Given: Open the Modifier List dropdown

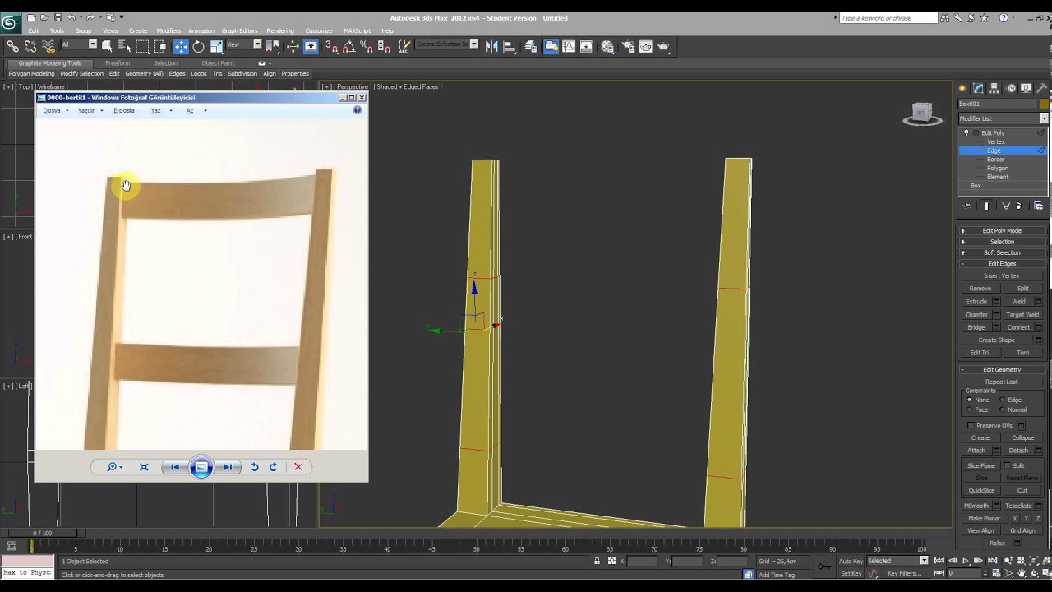Looking at the screenshot, I should pyautogui.click(x=1003, y=118).
